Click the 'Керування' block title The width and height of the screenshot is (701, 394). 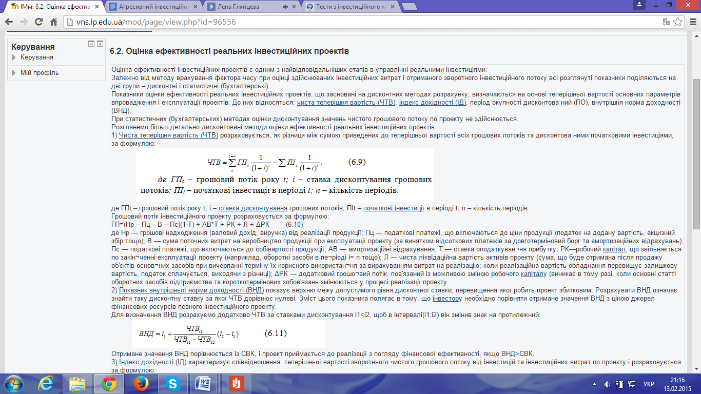coord(33,47)
